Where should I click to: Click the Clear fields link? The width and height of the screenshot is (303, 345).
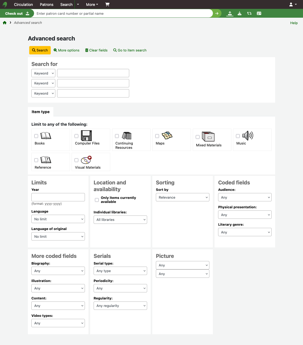coord(96,50)
